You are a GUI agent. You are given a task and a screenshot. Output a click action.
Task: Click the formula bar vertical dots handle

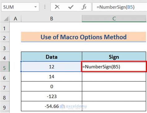45,7
